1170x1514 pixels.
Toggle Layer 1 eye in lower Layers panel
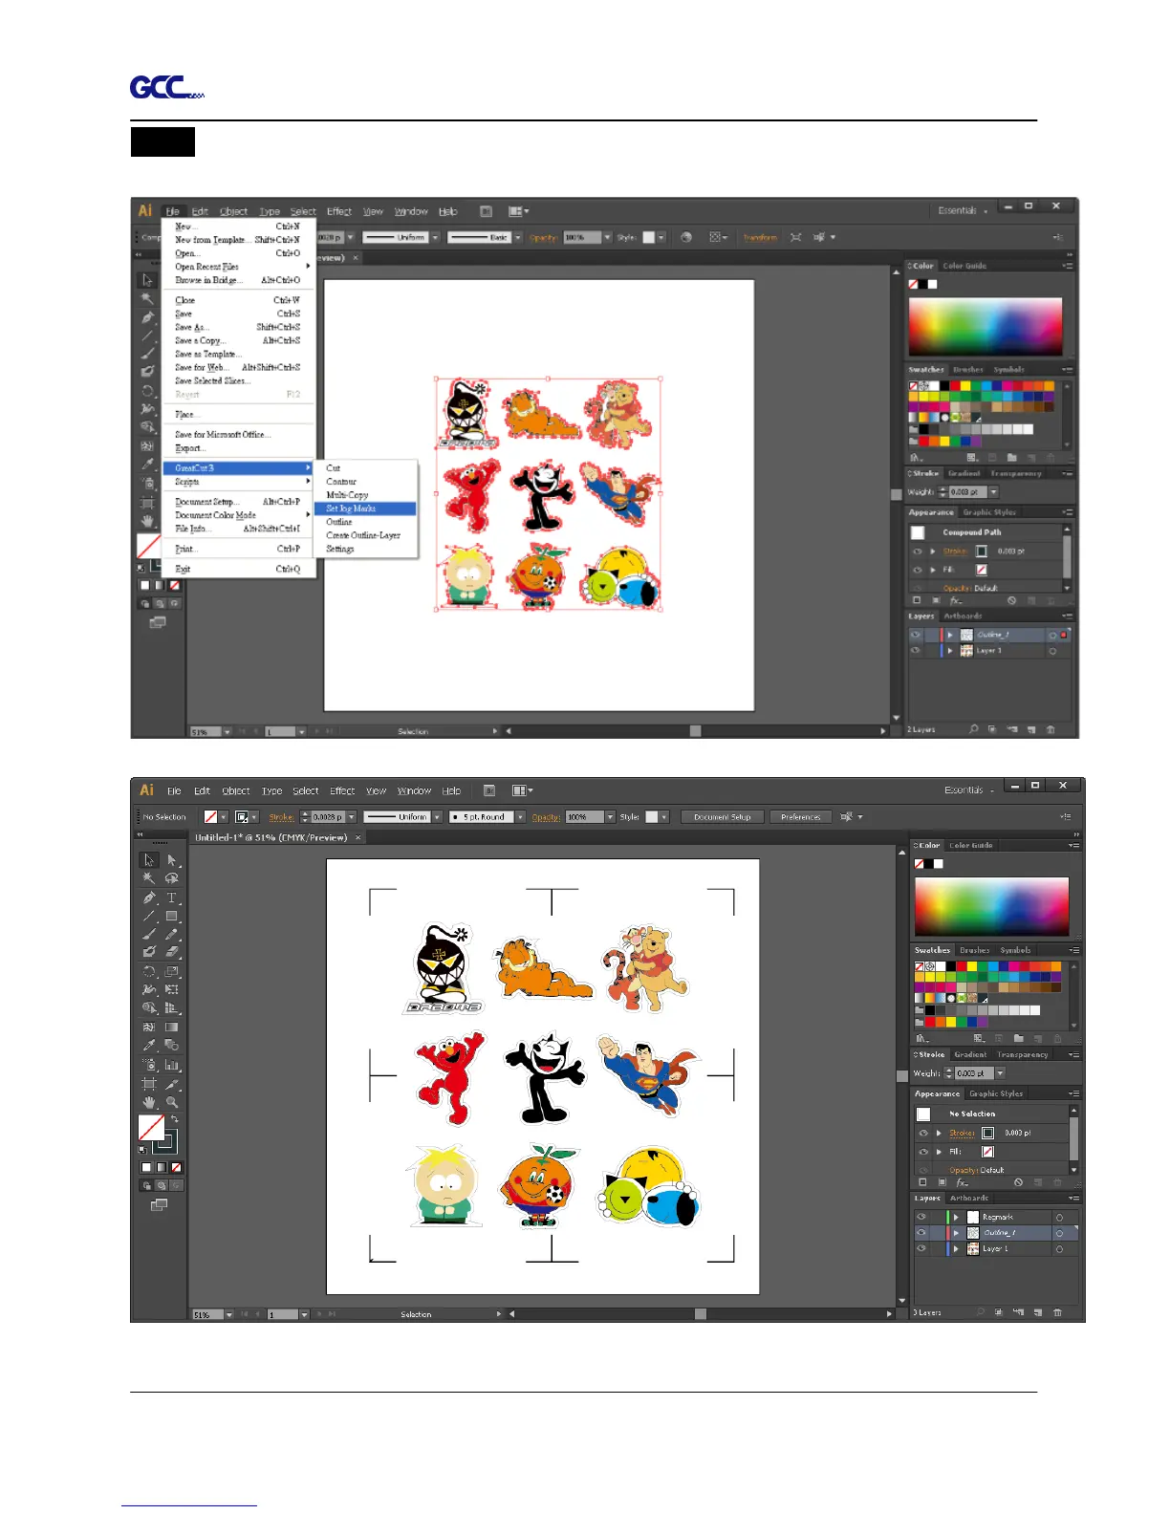pyautogui.click(x=921, y=1248)
